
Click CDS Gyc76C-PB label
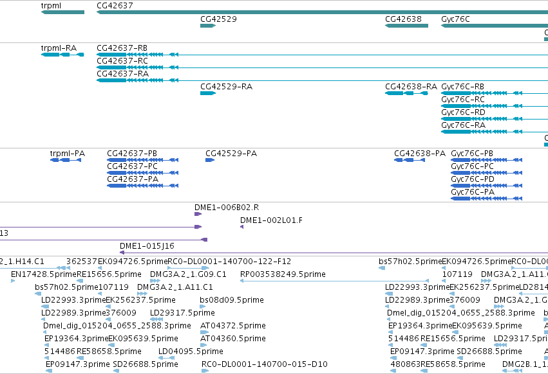[x=472, y=154]
